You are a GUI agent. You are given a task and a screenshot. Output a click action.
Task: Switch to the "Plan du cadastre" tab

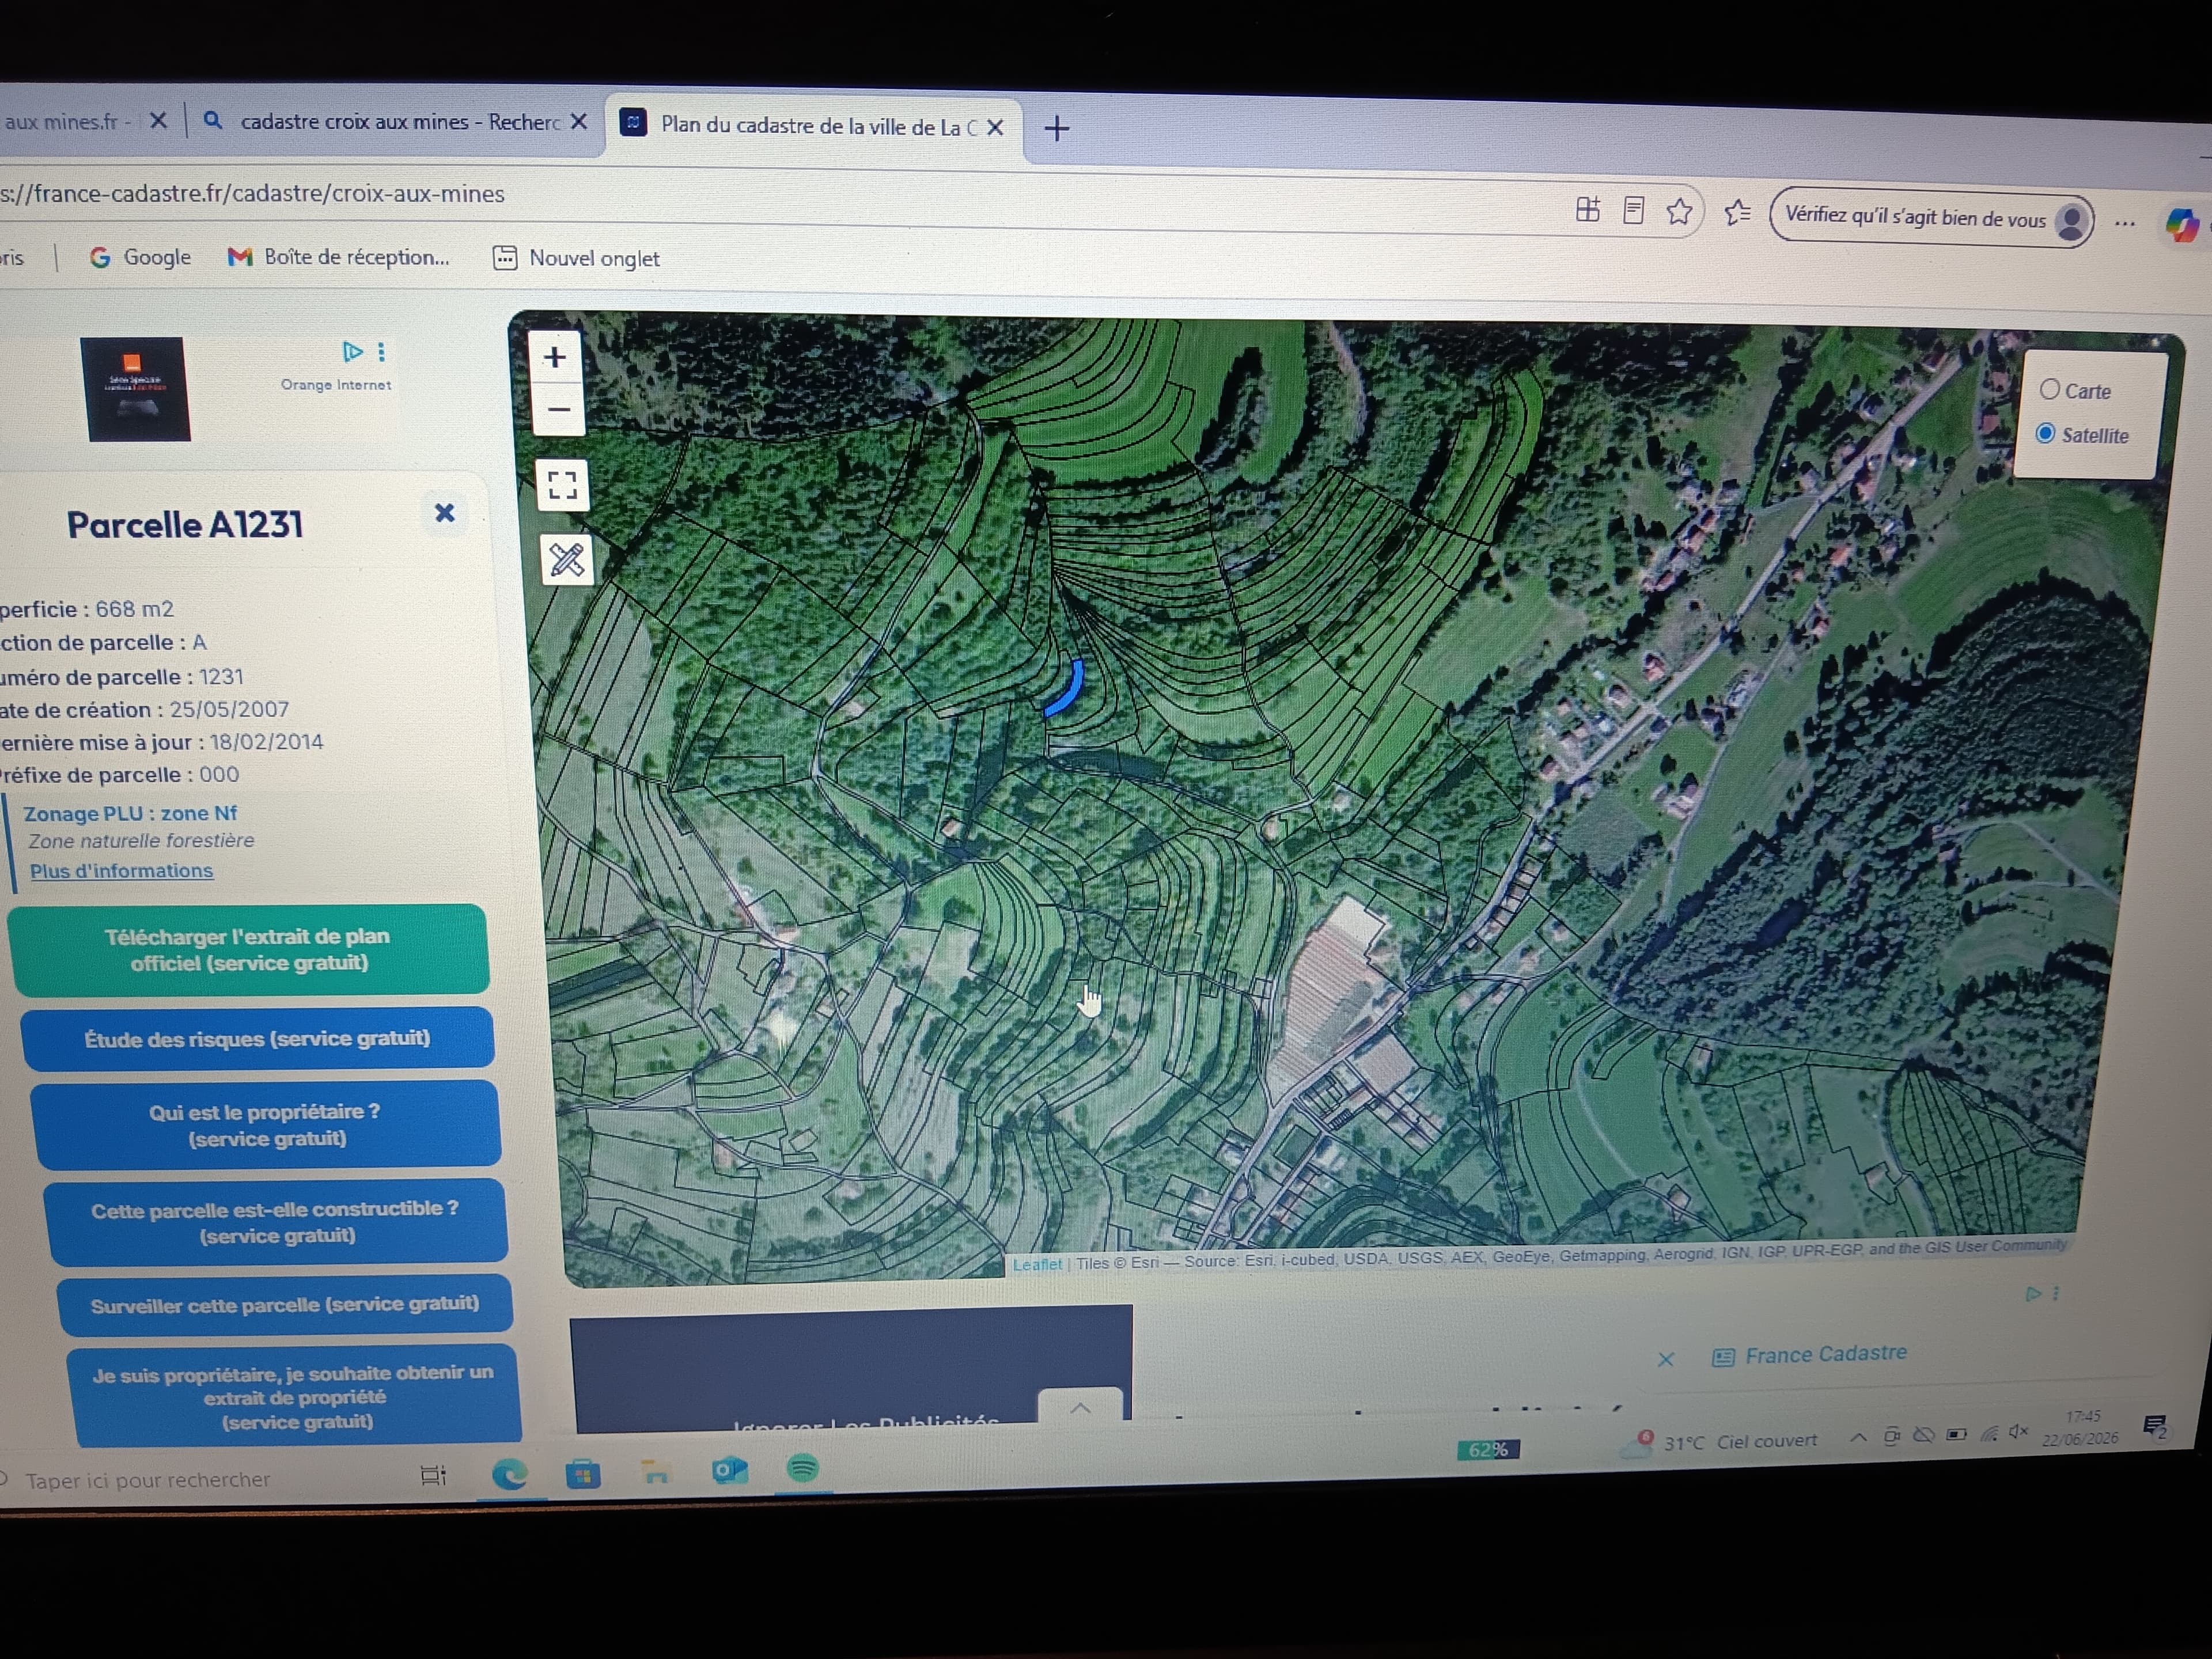tap(815, 127)
